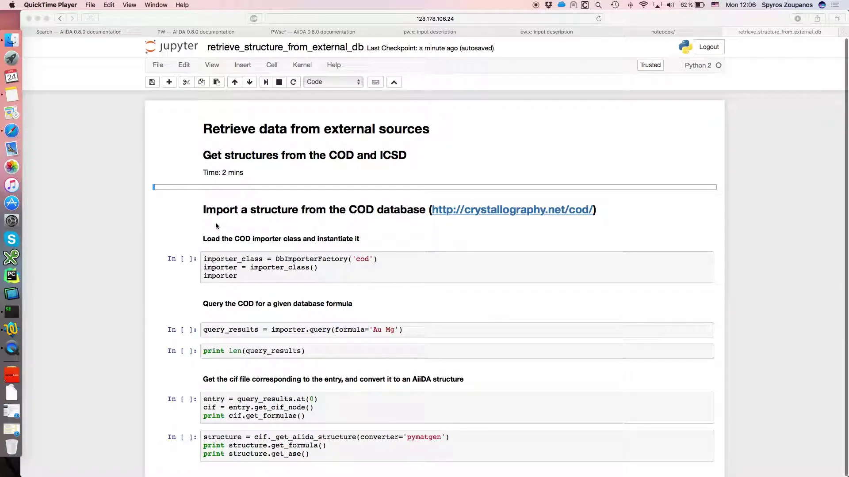Click the Jupyter logo

tap(172, 47)
